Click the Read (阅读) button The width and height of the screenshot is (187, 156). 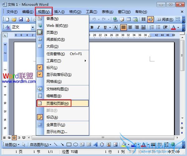(x=165, y=19)
